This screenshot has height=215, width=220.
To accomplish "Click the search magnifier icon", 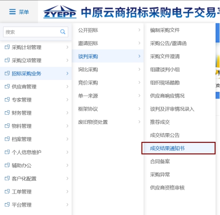I will pos(63,32).
